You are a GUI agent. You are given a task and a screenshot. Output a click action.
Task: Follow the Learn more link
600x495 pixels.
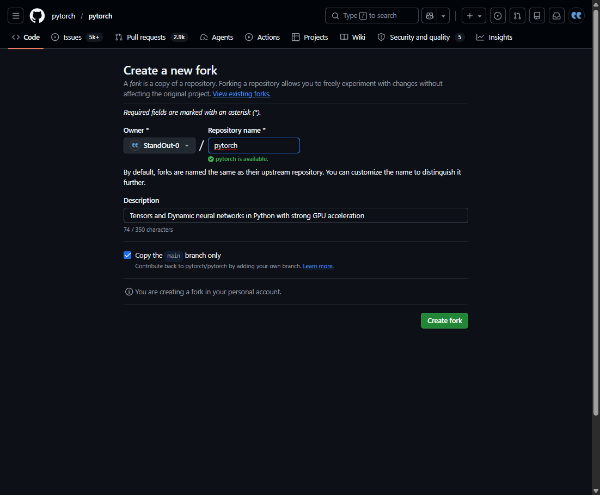(x=319, y=267)
